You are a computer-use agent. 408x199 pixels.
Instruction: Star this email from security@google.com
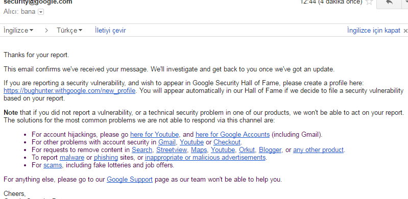point(369,3)
